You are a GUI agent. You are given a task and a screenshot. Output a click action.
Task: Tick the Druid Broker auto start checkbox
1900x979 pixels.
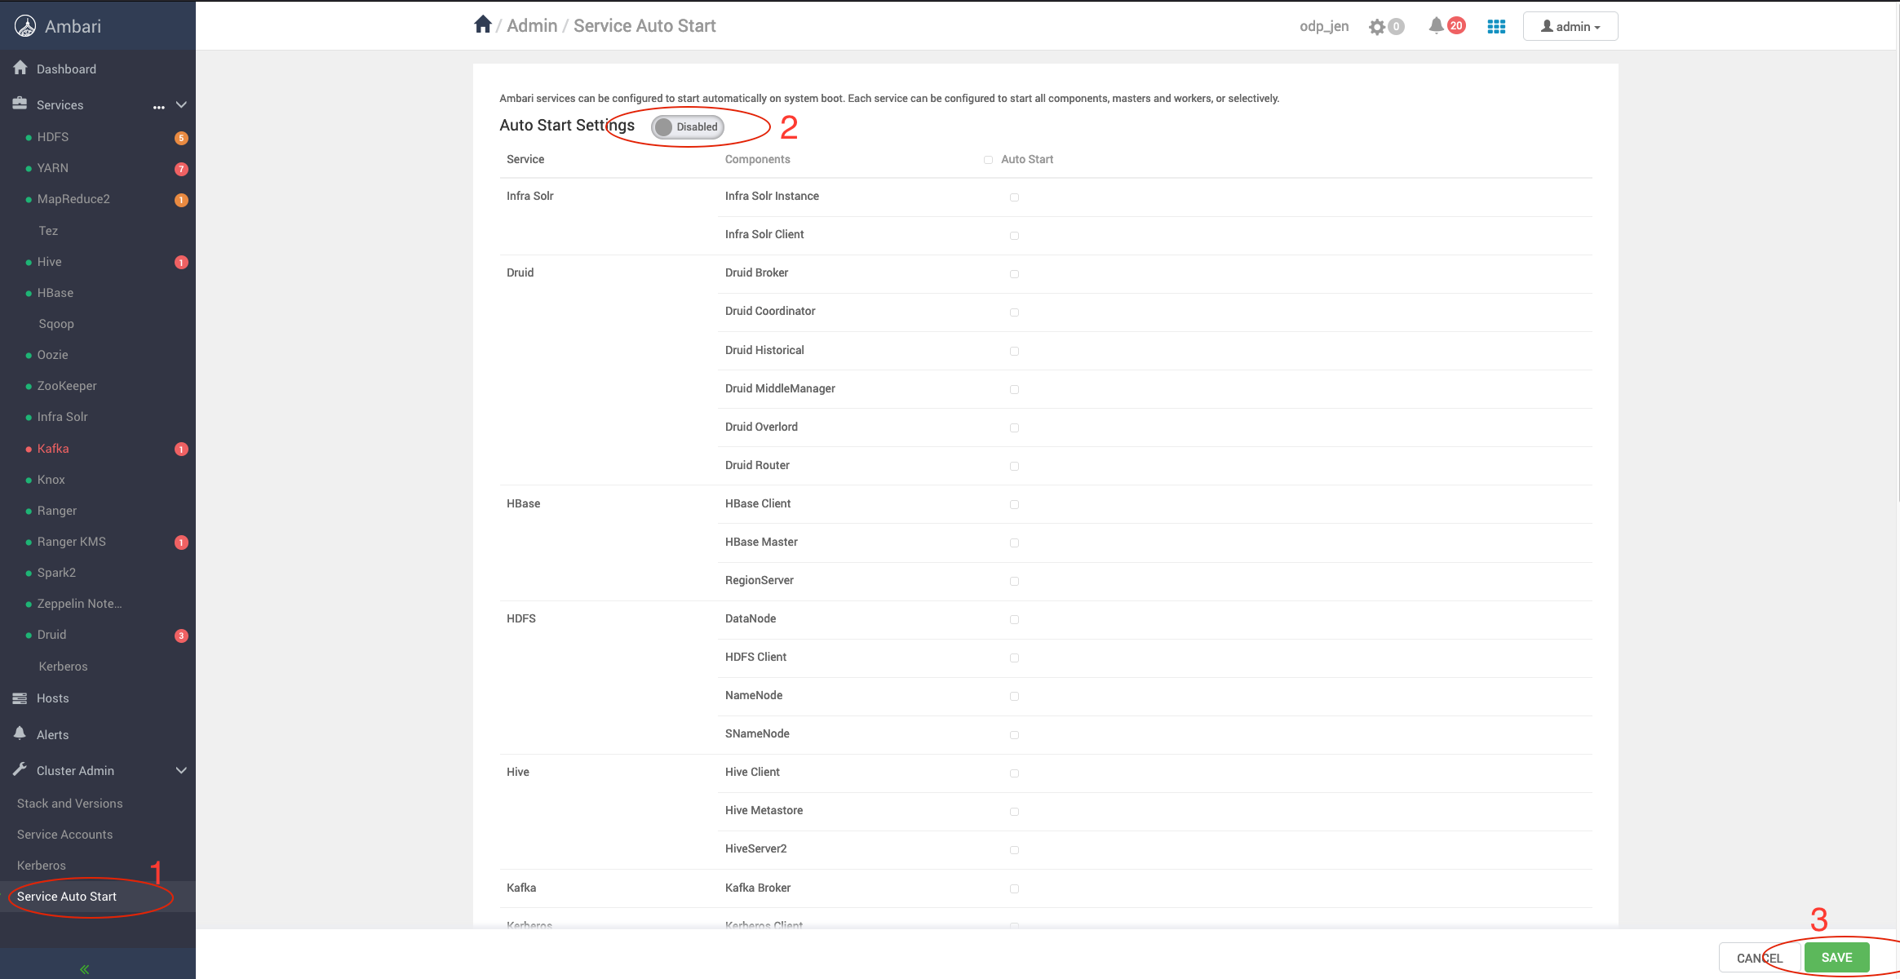coord(1014,274)
